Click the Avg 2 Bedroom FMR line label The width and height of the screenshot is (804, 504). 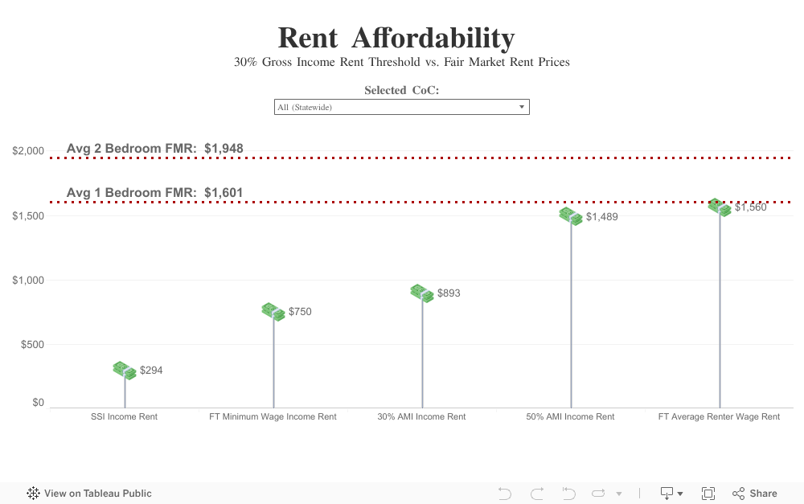tap(155, 148)
